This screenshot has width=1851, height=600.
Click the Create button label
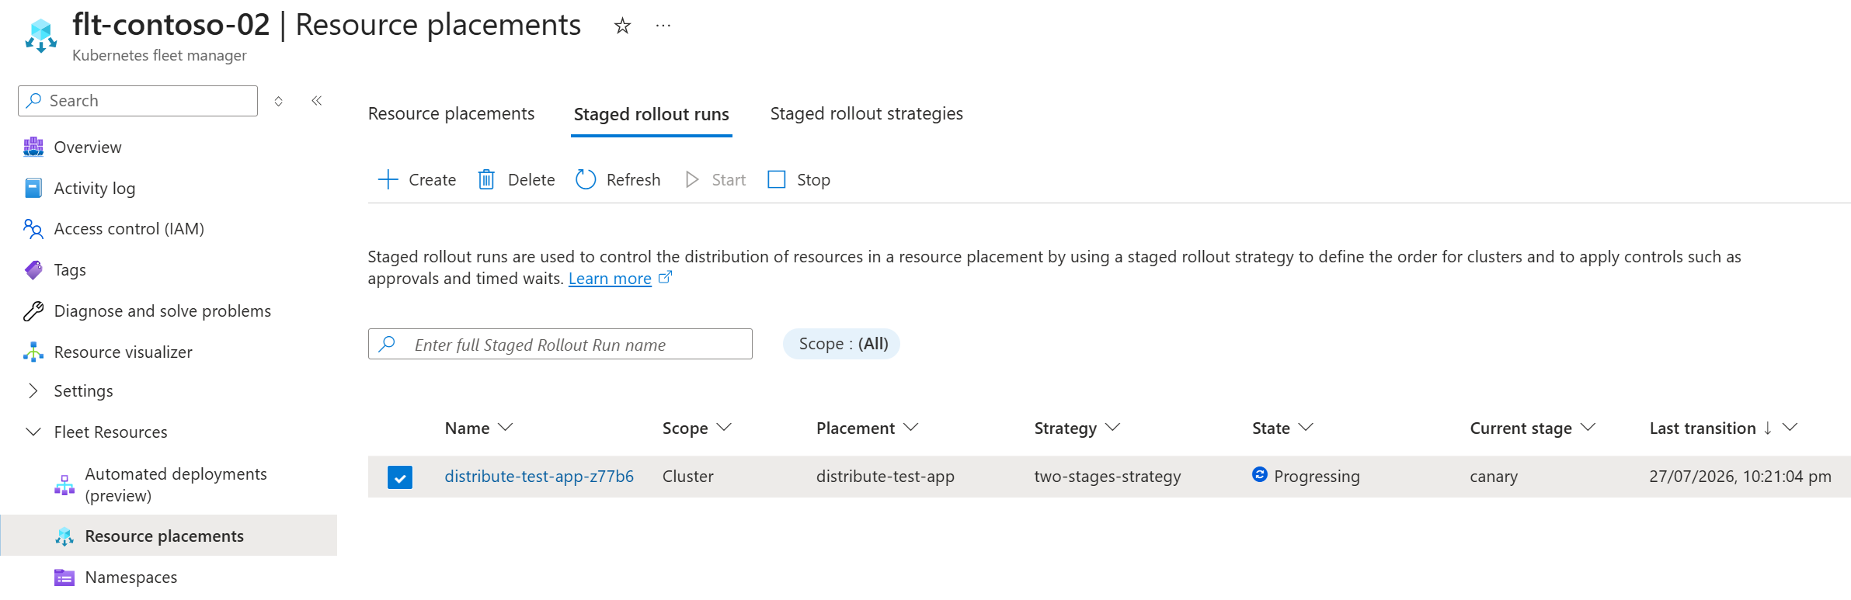click(x=432, y=179)
